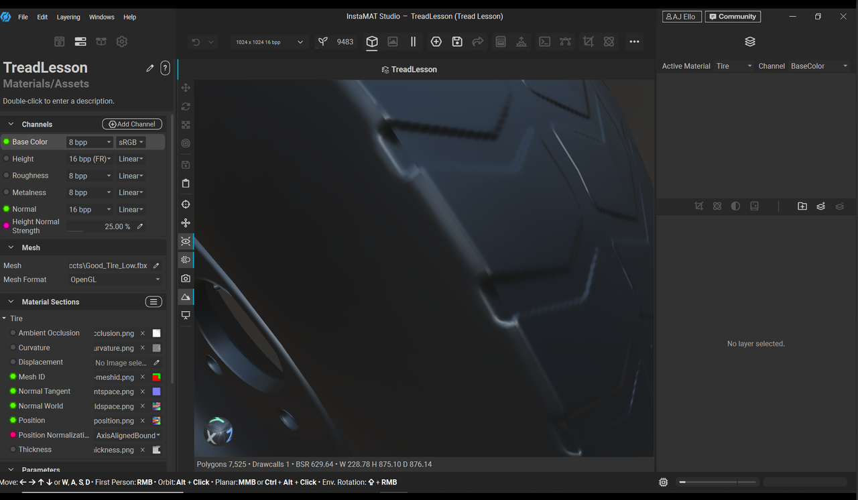The height and width of the screenshot is (500, 858).
Task: Click the three-dots more options toolbar icon
Action: tap(634, 42)
